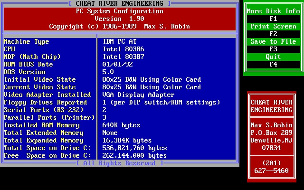The width and height of the screenshot is (304, 190).
Task: Select the Total Space on Drive C: label
Action: point(47,148)
